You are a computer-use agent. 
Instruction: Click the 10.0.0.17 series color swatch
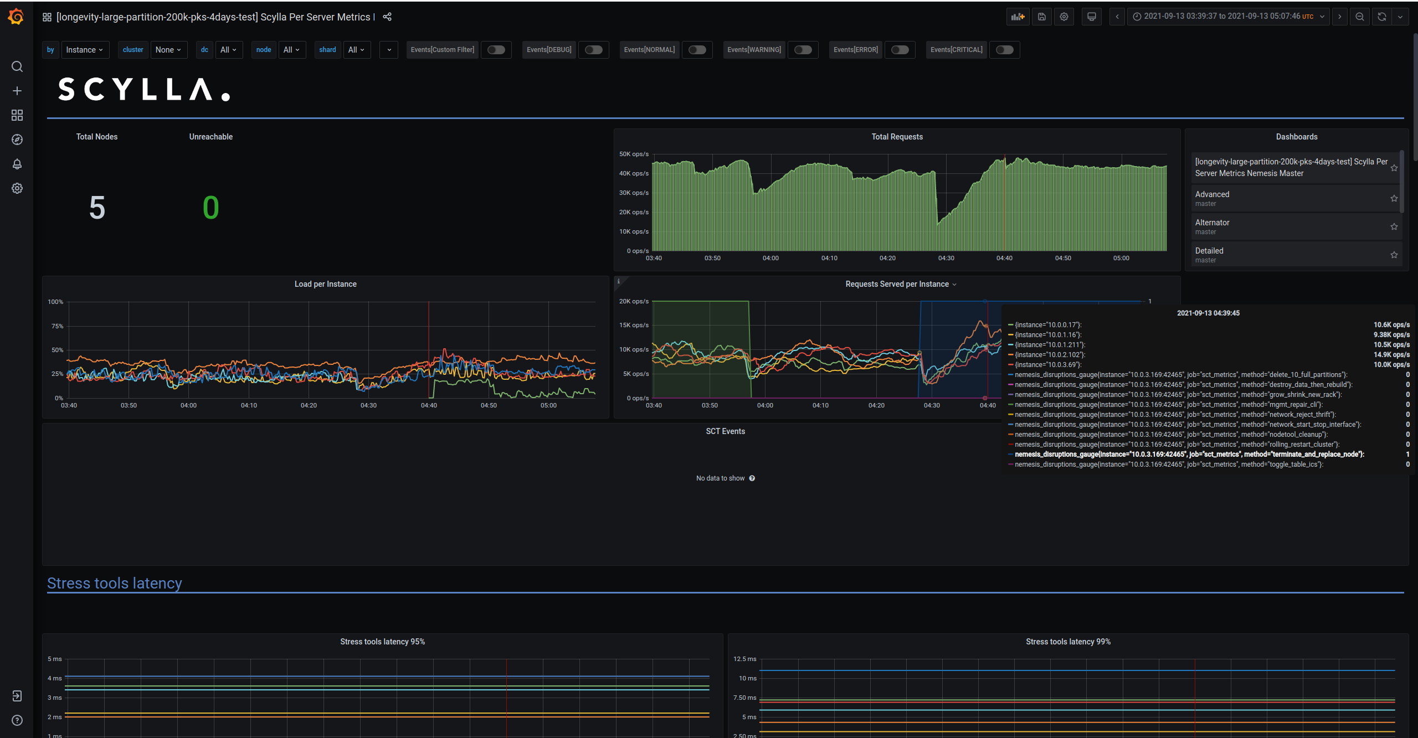click(x=1011, y=324)
